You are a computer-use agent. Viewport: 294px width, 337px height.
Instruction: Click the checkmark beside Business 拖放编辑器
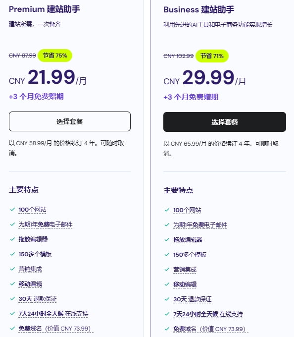pos(167,240)
